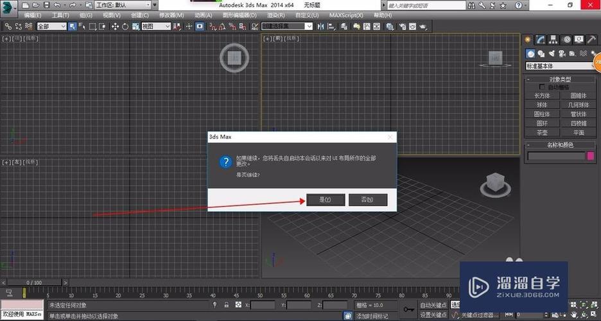Select the Cameras category icon
The image size is (601, 321).
(562, 54)
